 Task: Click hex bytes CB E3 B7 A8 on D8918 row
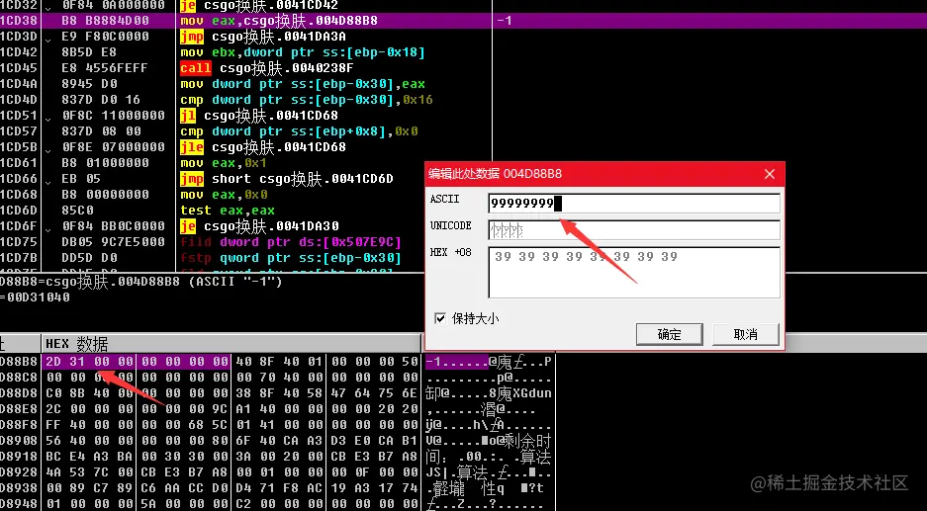point(375,457)
